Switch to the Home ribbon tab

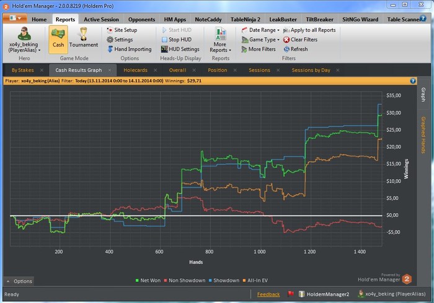(x=39, y=19)
